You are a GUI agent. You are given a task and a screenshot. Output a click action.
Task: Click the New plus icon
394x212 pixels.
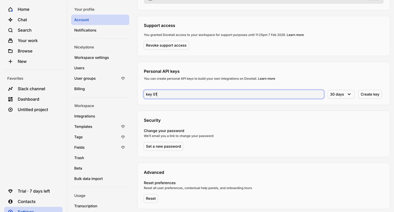pyautogui.click(x=10, y=61)
